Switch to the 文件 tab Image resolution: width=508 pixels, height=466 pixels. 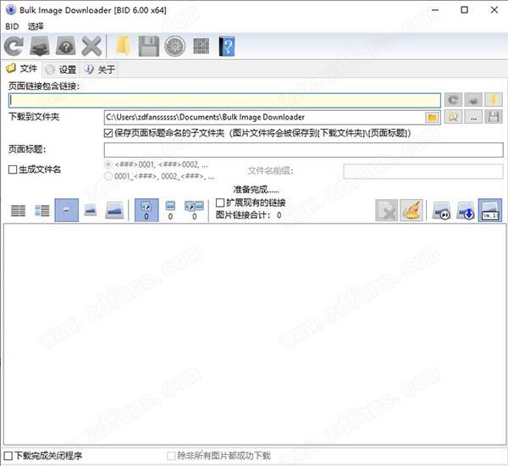pyautogui.click(x=22, y=69)
